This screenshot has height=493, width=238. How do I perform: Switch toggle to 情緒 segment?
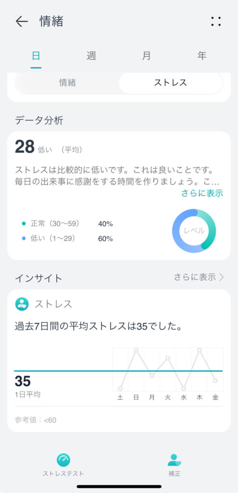coord(67,83)
